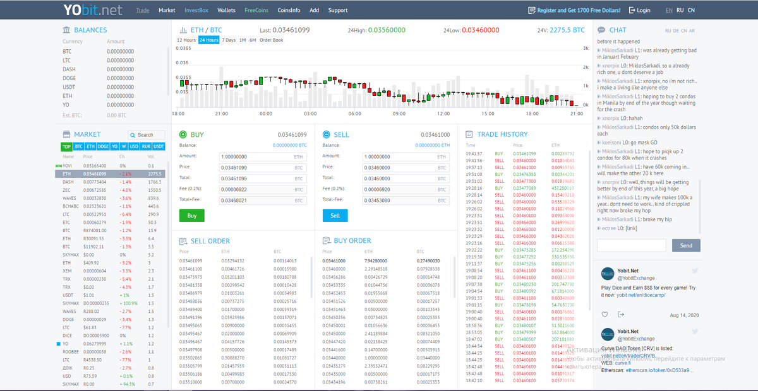Click the green Buy plus icon
This screenshot has height=391, width=758.
click(183, 134)
